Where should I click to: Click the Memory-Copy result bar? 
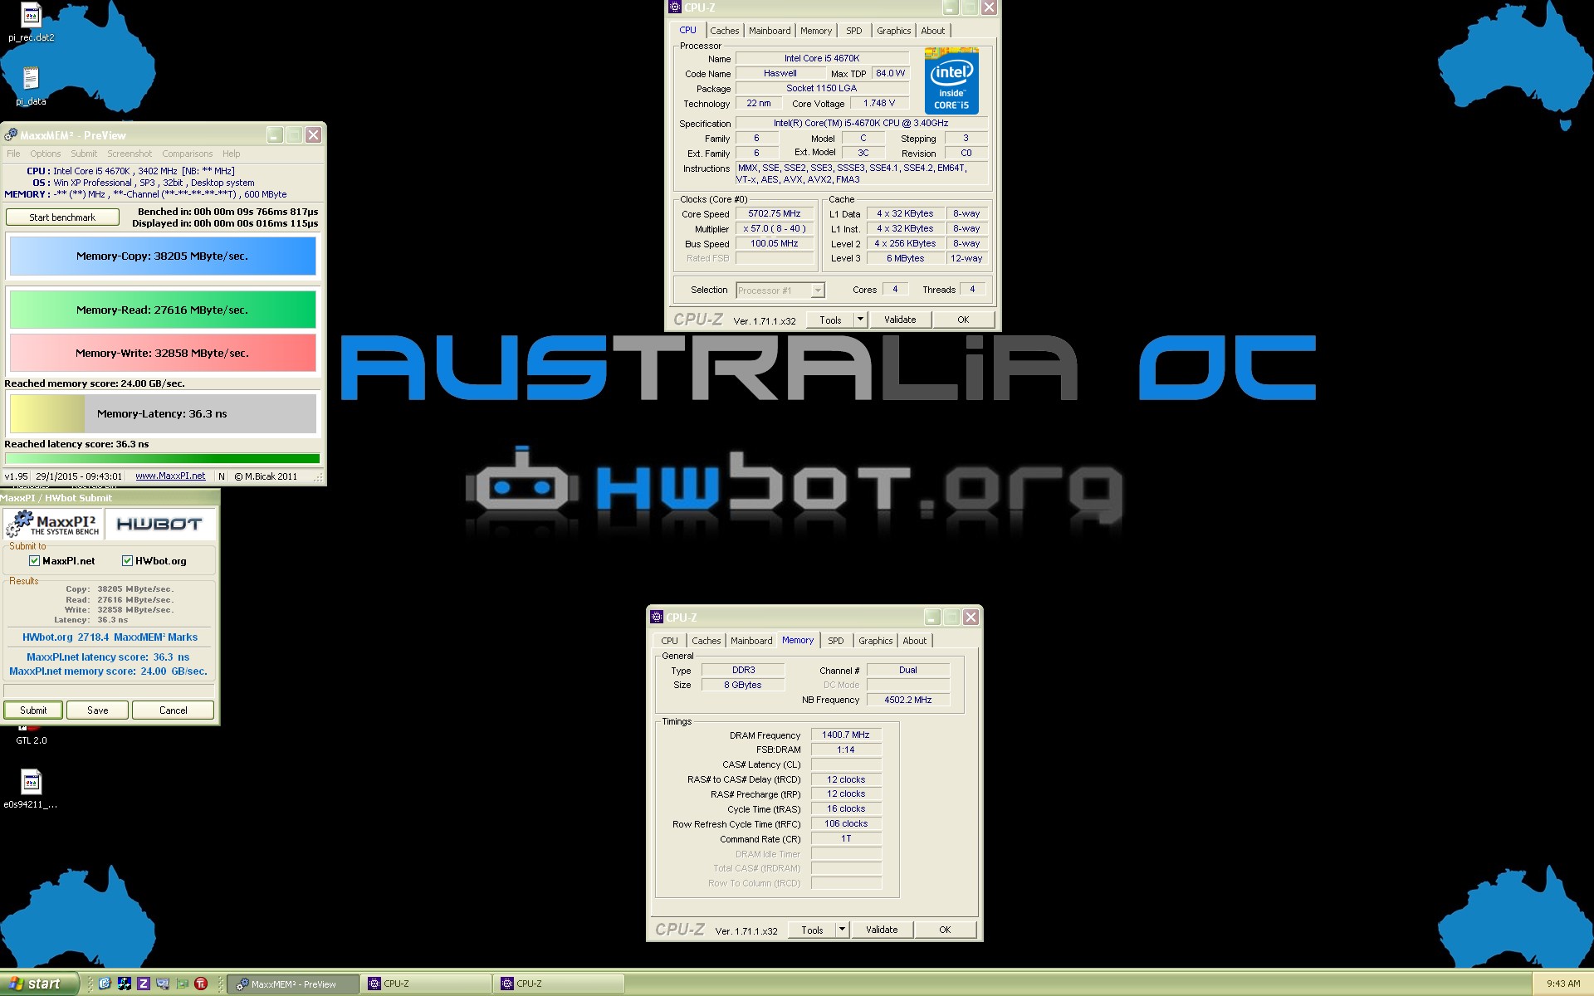(x=163, y=256)
